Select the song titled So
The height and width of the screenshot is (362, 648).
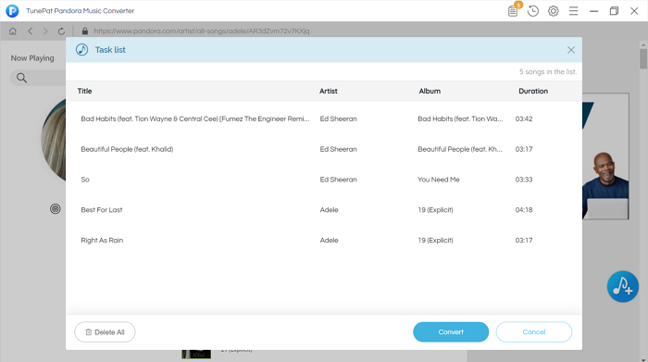(85, 180)
